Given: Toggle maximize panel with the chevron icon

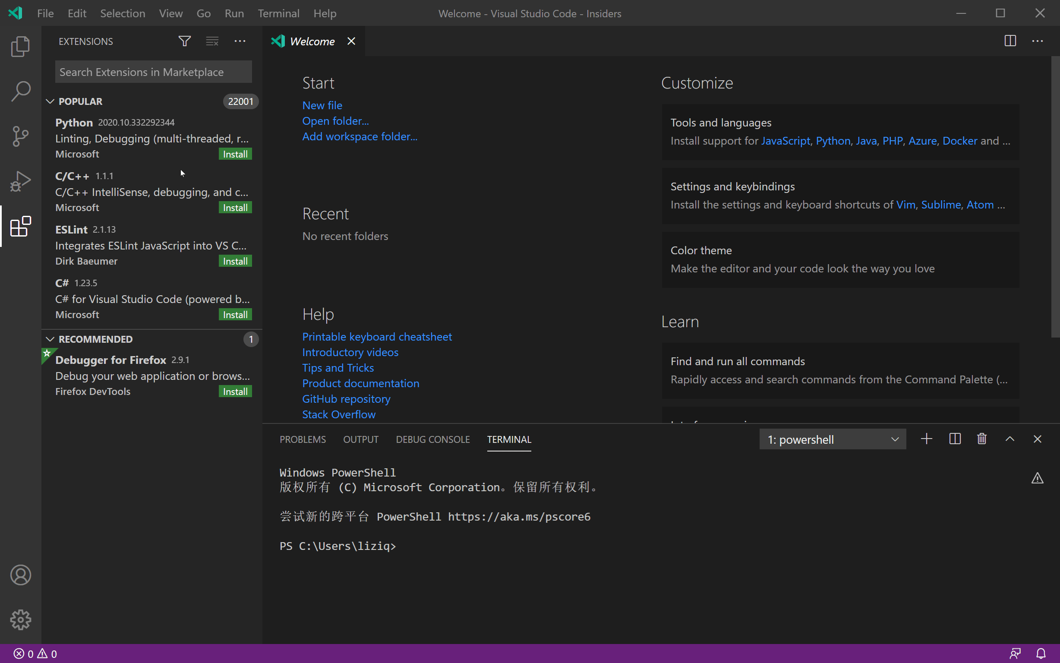Looking at the screenshot, I should [1009, 439].
